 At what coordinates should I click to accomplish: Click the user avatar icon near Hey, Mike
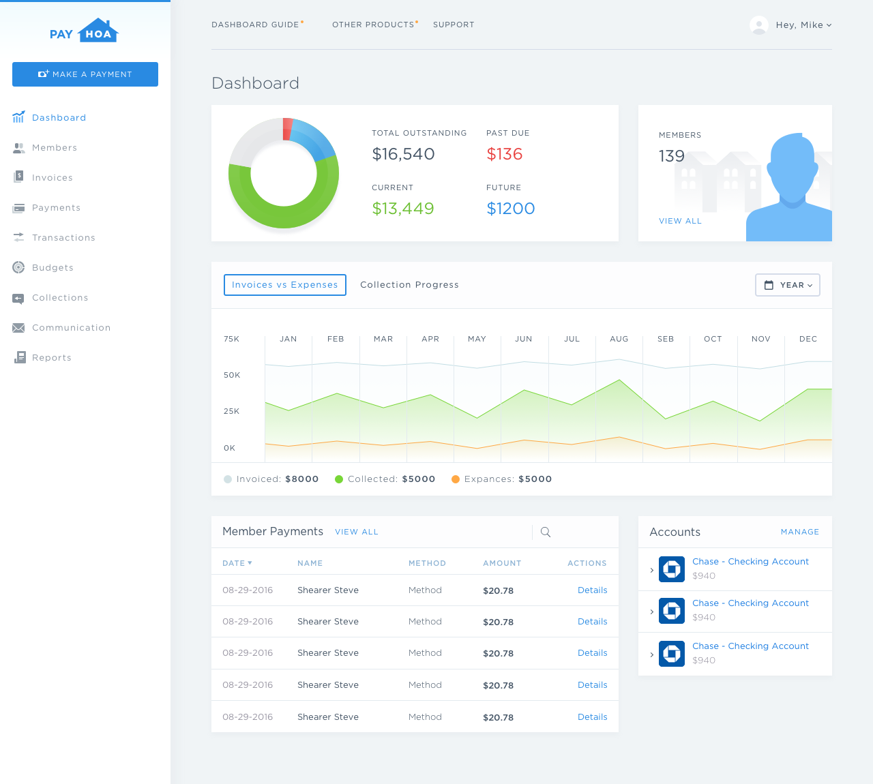click(x=759, y=25)
